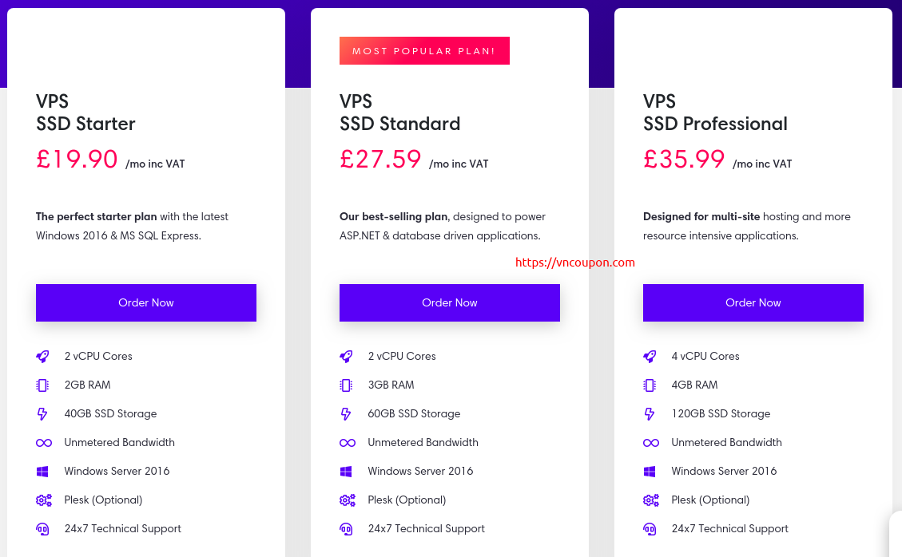Click the Windows logo icon in the SSD Starter plan
The width and height of the screenshot is (902, 557).
(x=42, y=472)
